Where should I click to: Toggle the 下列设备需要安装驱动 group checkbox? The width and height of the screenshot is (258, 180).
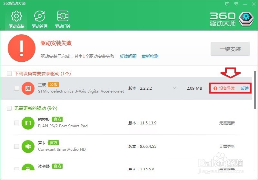pyautogui.click(x=9, y=73)
